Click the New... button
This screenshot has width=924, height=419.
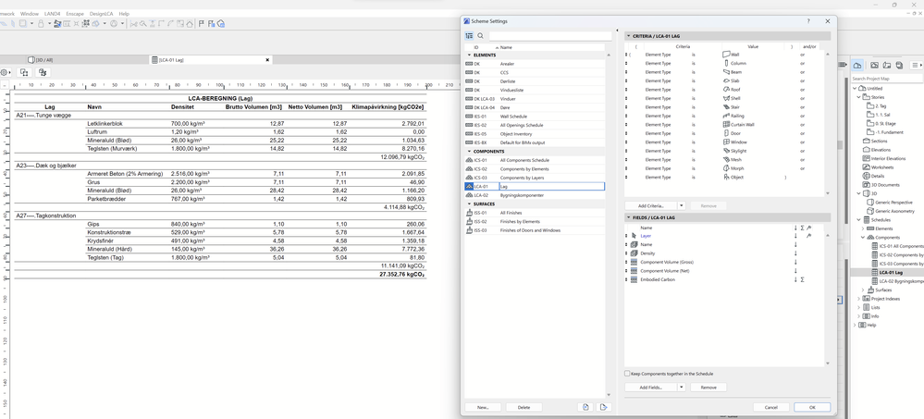coord(483,407)
